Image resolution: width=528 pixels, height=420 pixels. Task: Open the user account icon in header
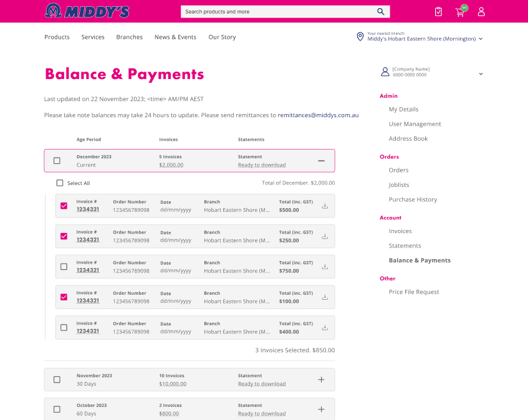click(x=481, y=12)
